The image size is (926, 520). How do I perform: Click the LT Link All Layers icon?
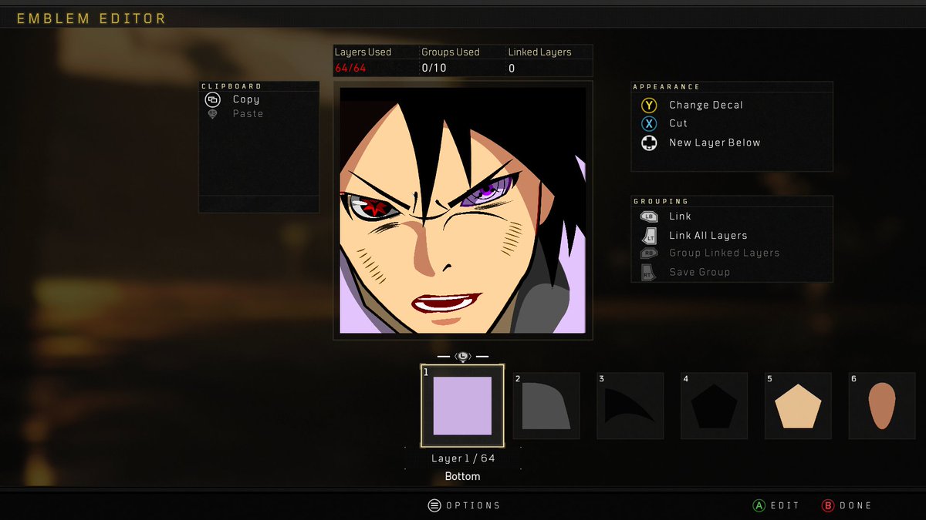[x=649, y=235]
